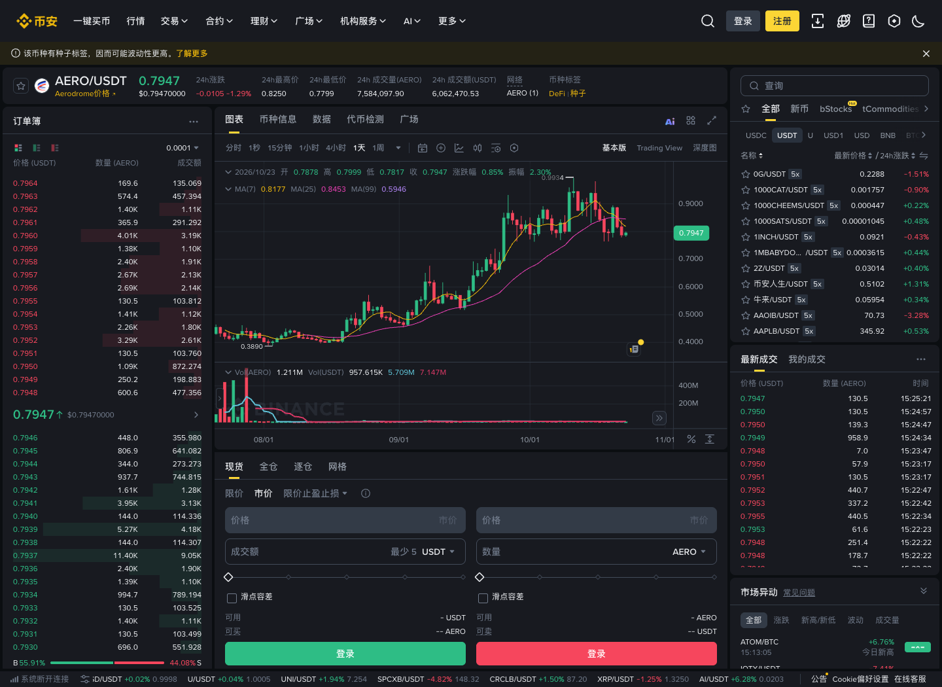Focus the 查询 market search field
This screenshot has height=687, width=942.
tap(835, 86)
